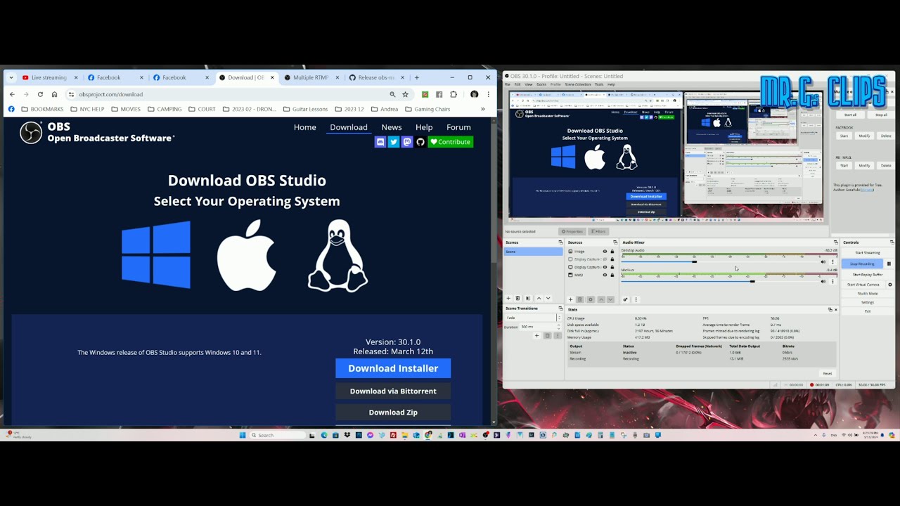This screenshot has width=900, height=506.
Task: Toggle lock on first Display Capture source
Action: pos(612,259)
